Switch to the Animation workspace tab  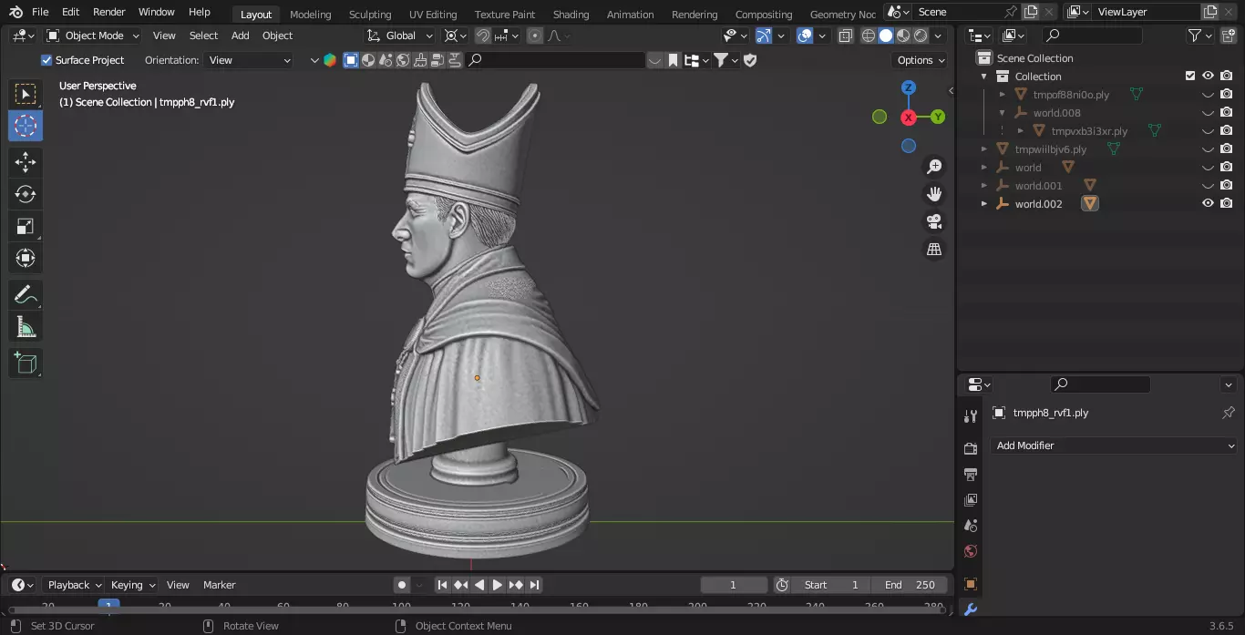[630, 15]
